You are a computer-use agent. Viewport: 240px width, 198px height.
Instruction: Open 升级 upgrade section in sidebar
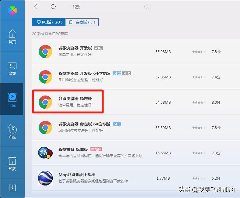pyautogui.click(x=12, y=131)
